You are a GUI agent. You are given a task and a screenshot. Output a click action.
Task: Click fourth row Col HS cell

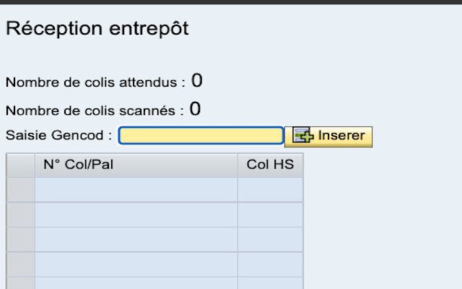click(270, 264)
